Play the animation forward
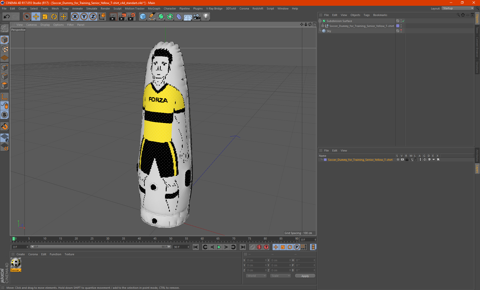480x290 pixels. (219, 247)
